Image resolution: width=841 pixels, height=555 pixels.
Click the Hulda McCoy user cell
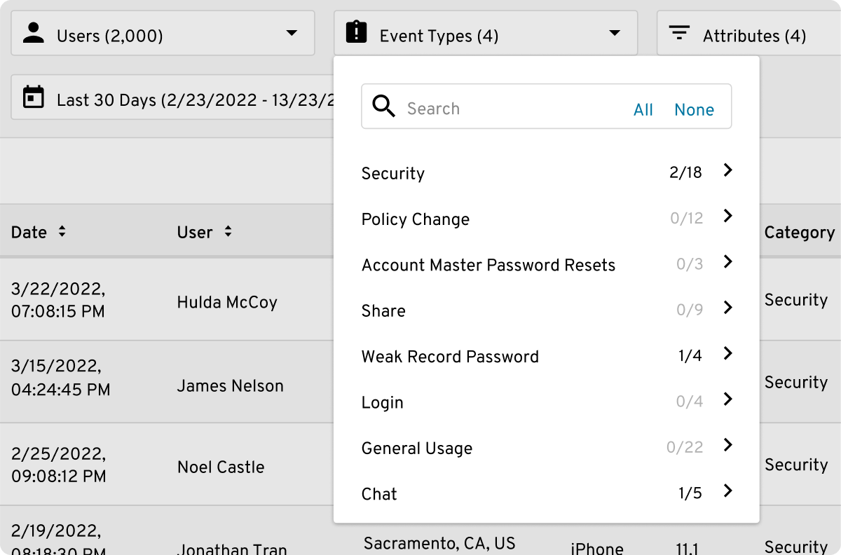click(x=227, y=303)
